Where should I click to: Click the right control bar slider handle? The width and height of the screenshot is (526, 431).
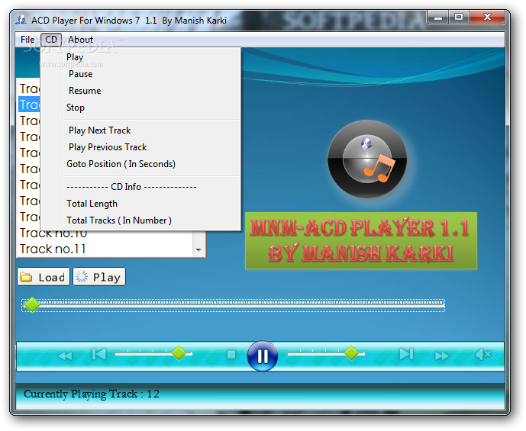coord(352,353)
